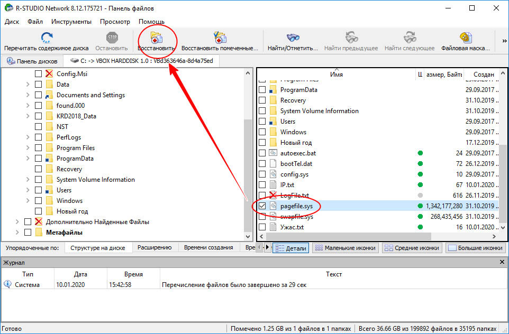The height and width of the screenshot is (334, 509).
Task: Click the Найти следующее toolbar button
Action: (x=410, y=42)
